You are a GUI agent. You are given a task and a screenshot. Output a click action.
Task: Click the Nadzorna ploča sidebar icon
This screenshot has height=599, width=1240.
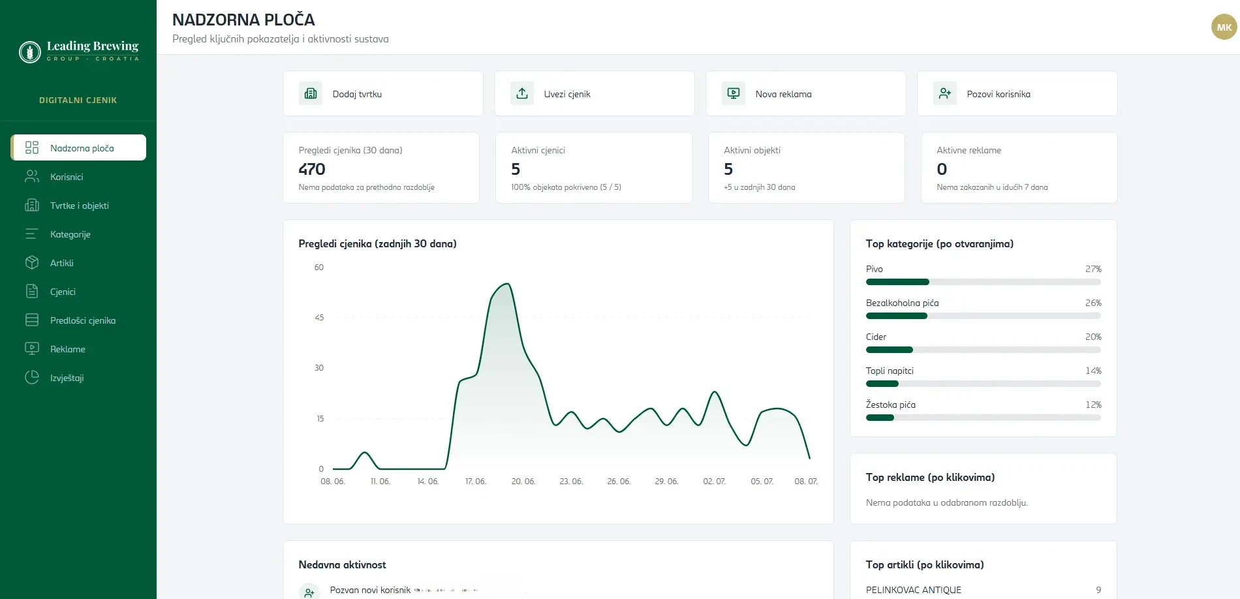pyautogui.click(x=32, y=147)
